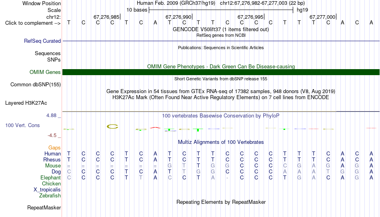Click the chr12:67,276,982-67,277,003 position text
The image size is (380, 217).
coord(262,3)
